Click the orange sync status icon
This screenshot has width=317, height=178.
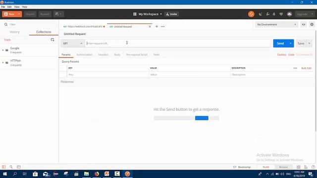click(251, 14)
